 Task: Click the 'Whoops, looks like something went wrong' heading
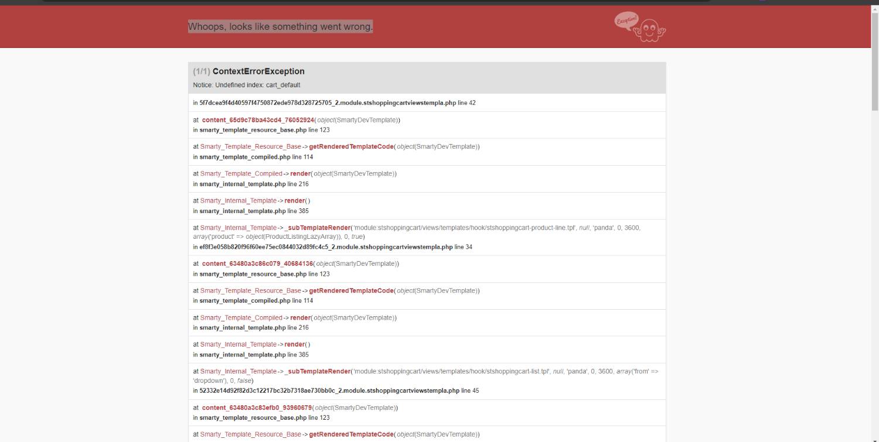coord(280,27)
